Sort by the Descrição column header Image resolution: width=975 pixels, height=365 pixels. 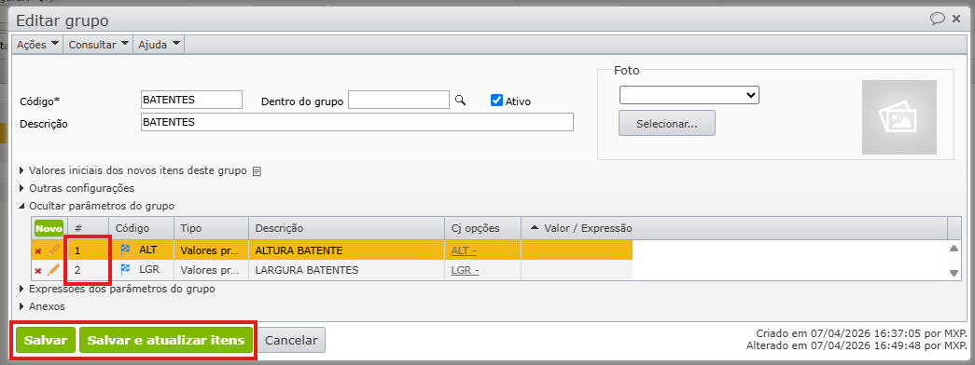pos(347,228)
